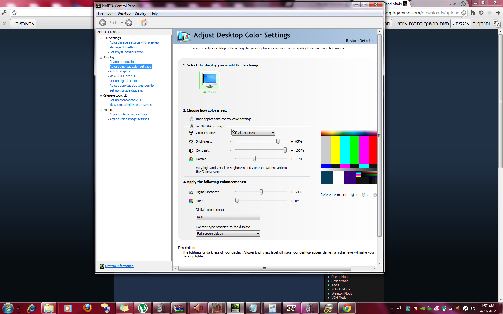Click the Forward arrow button

point(129,23)
